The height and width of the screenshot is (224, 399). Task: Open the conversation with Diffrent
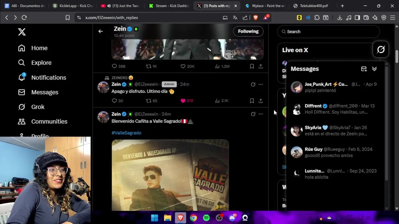coord(335,109)
